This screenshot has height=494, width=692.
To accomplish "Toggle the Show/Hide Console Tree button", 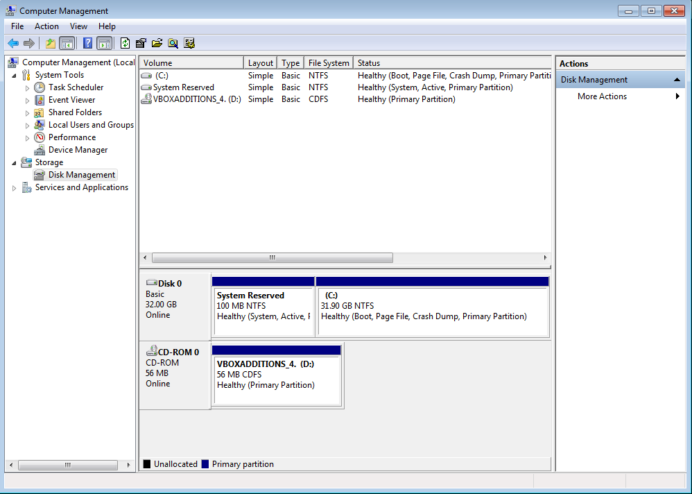I will pos(67,43).
